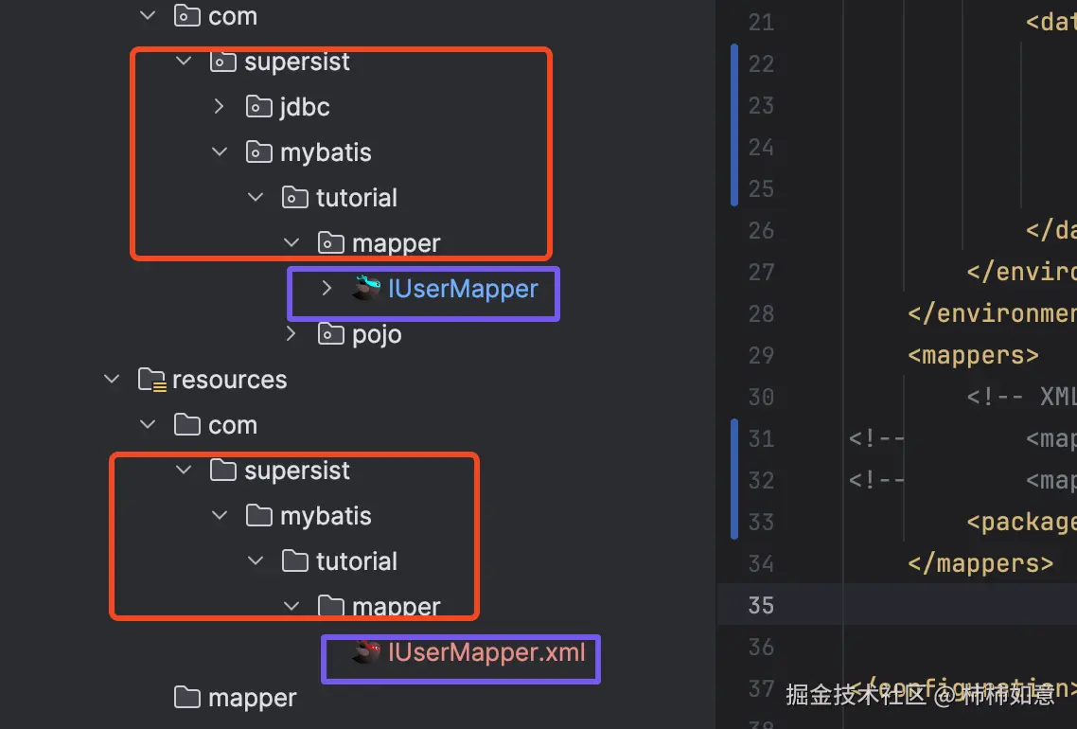Expand the IUserMapper file node

click(x=327, y=289)
